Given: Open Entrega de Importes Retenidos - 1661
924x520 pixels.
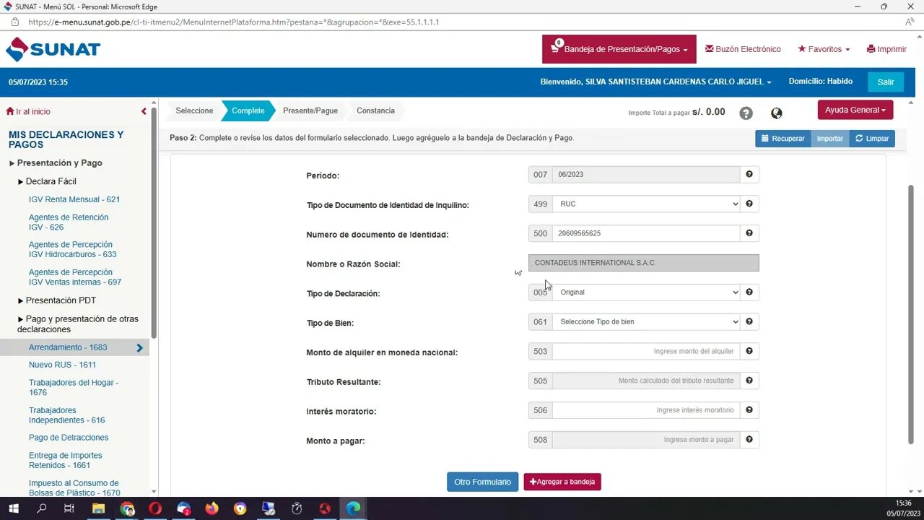Looking at the screenshot, I should click(65, 460).
